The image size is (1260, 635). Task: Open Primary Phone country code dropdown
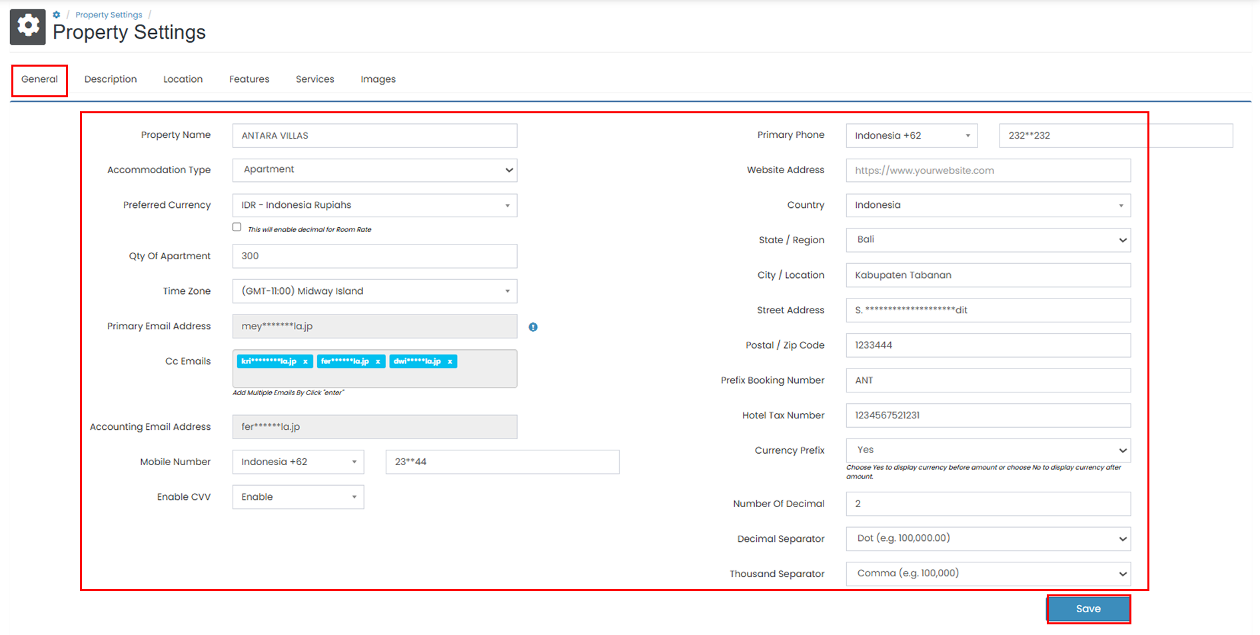[912, 135]
